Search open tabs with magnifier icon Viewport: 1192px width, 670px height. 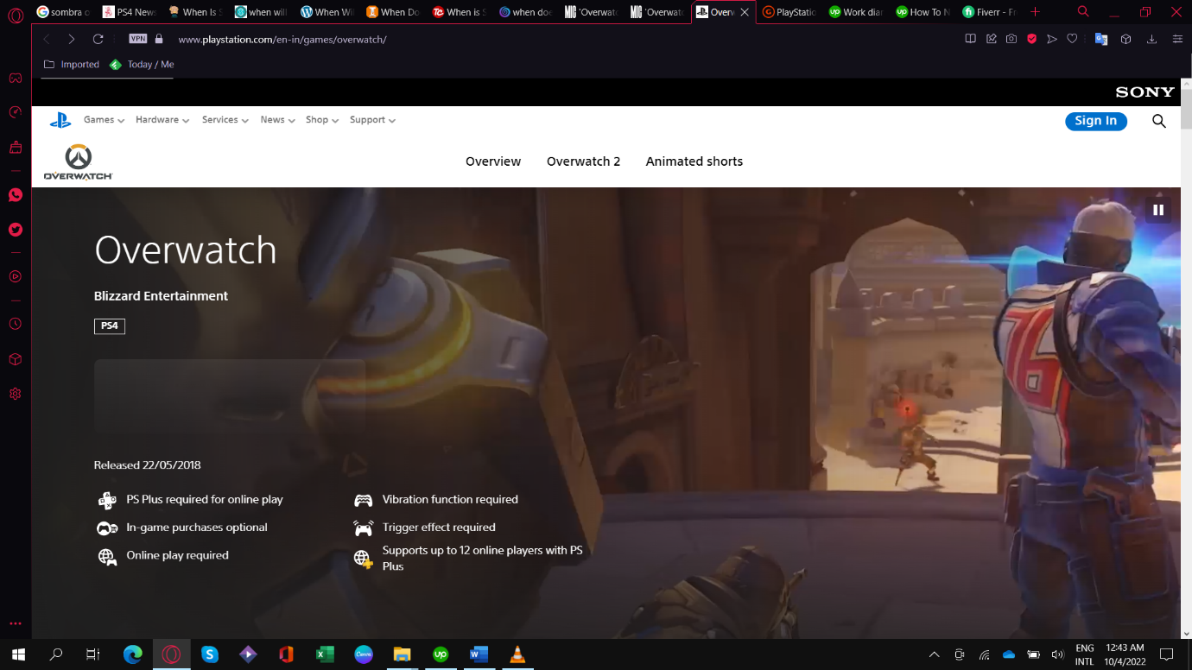coord(1083,12)
